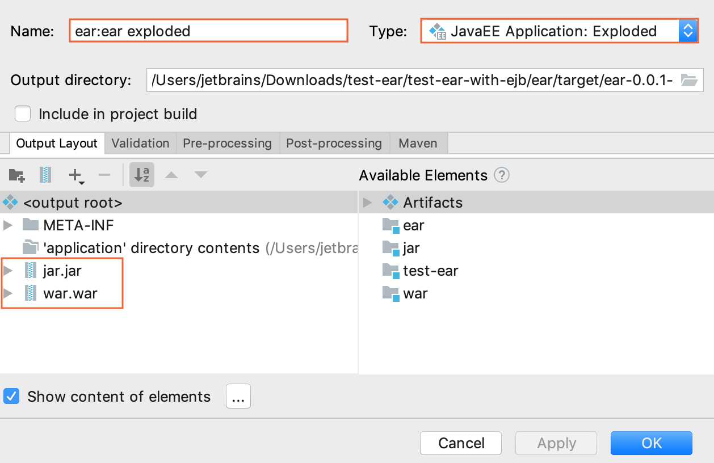Create a new directory in the output layout
Image resolution: width=714 pixels, height=463 pixels.
tap(16, 175)
